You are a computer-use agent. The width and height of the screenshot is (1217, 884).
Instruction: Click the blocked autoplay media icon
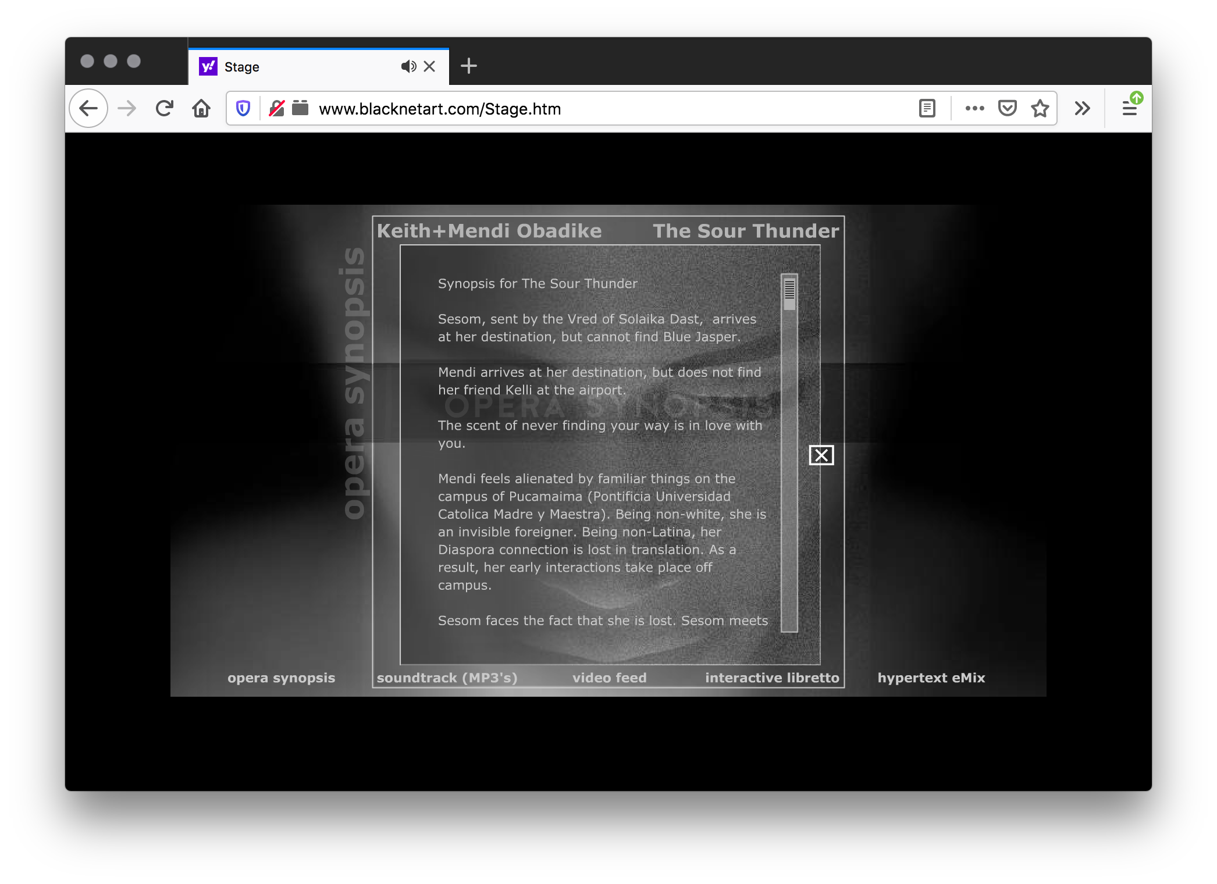[x=277, y=108]
